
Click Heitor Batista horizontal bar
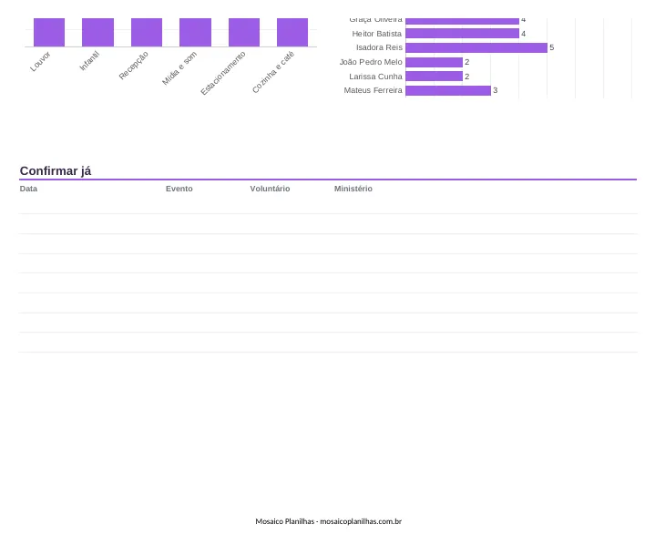click(x=462, y=34)
